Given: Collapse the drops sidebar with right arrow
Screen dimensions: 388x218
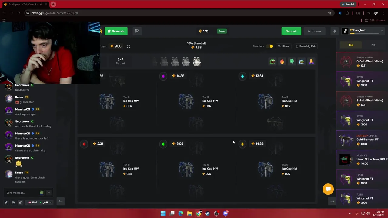Looking at the screenshot, I should click(x=332, y=201).
